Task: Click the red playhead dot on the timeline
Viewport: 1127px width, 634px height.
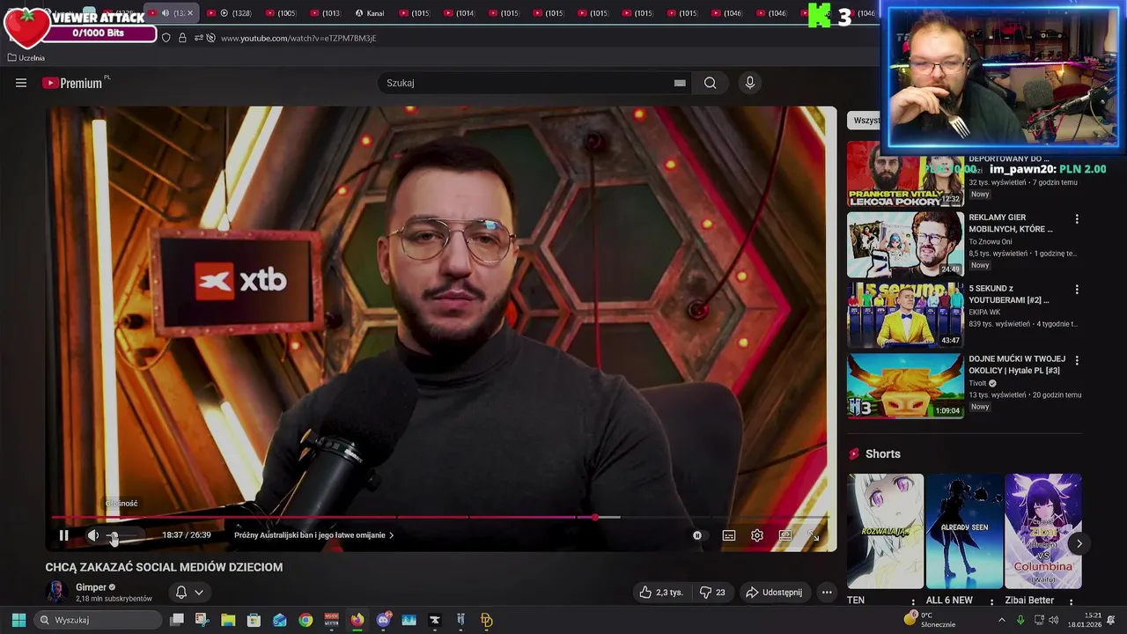Action: click(595, 517)
